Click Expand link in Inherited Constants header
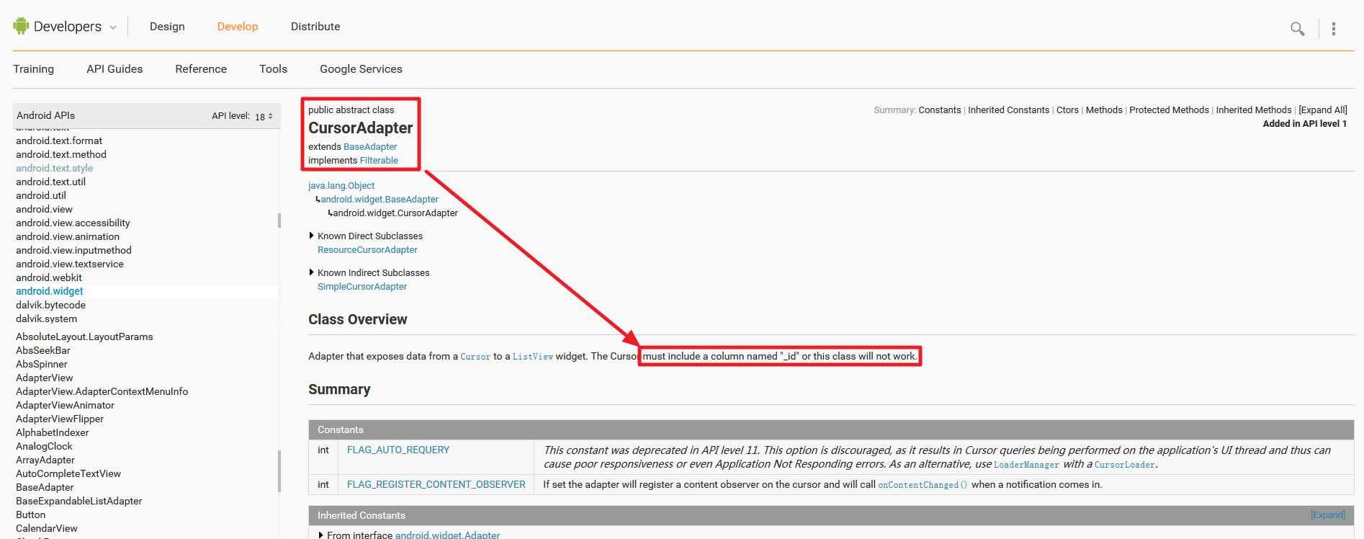This screenshot has width=1364, height=539. coord(1327,514)
